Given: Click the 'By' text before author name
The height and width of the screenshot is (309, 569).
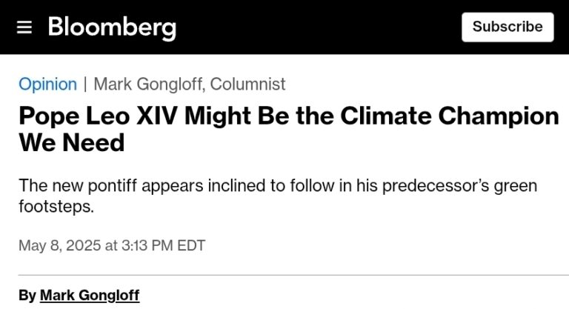Looking at the screenshot, I should click(27, 295).
